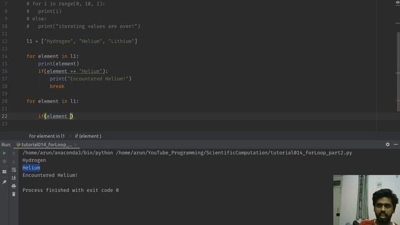The width and height of the screenshot is (400, 225).
Task: Rerun the script with the green play icon
Action: click(x=4, y=153)
